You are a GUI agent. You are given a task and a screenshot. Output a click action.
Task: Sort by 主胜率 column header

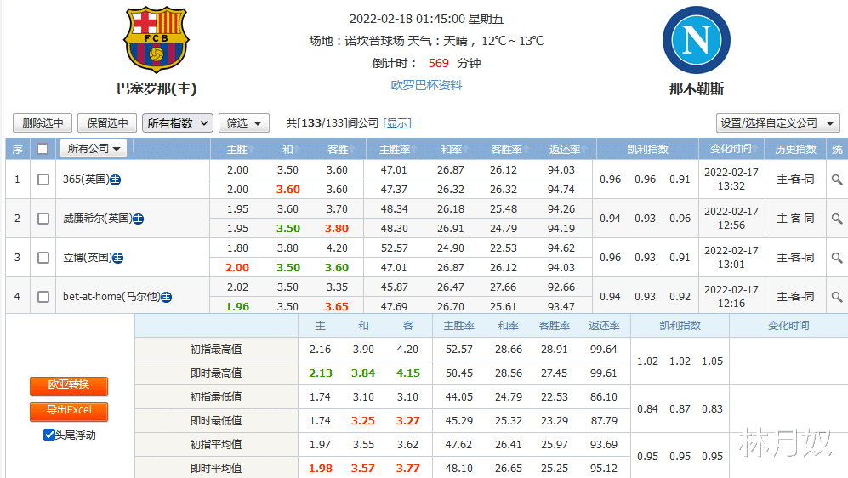point(397,149)
